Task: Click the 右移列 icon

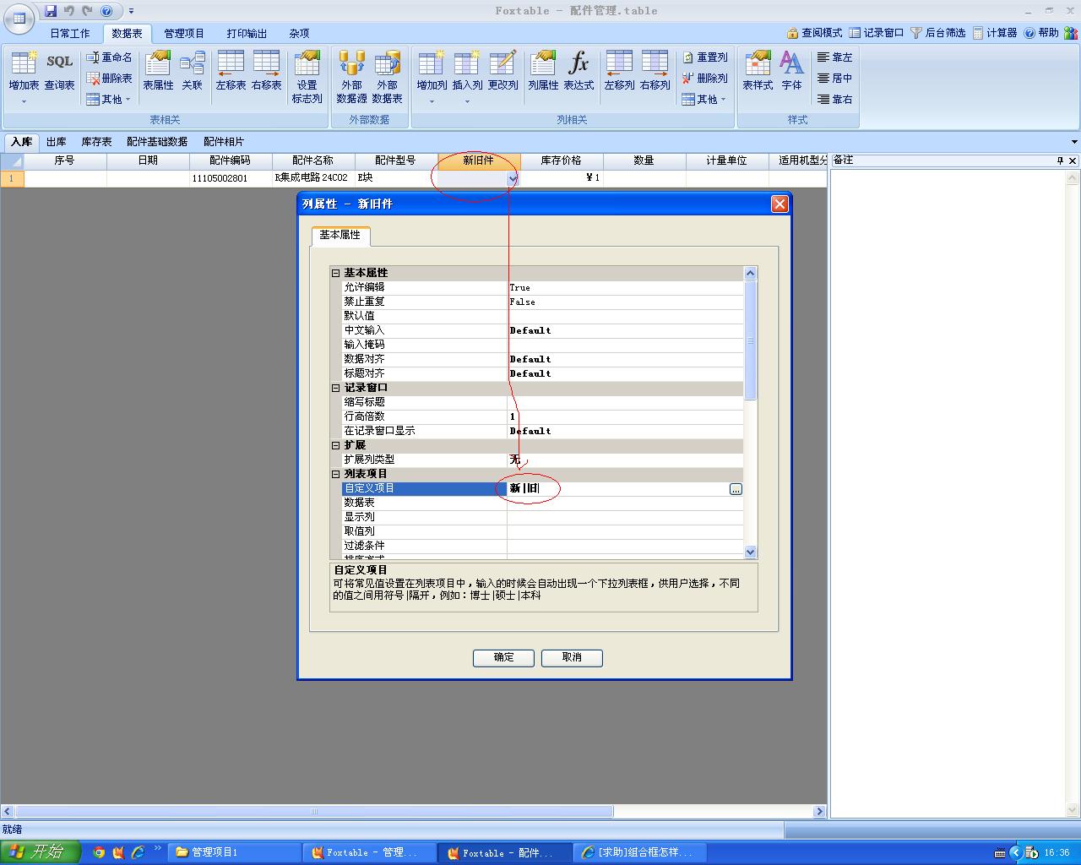Action: pos(655,69)
